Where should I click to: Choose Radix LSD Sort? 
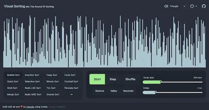(x=33, y=88)
